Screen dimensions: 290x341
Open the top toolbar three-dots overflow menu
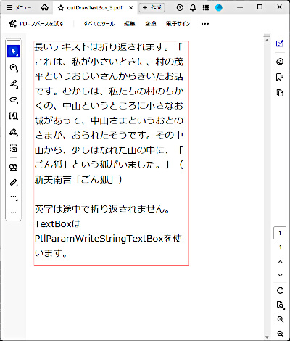tap(205, 24)
